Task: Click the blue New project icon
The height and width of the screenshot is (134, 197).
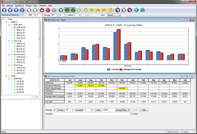Action: [x=4, y=10]
